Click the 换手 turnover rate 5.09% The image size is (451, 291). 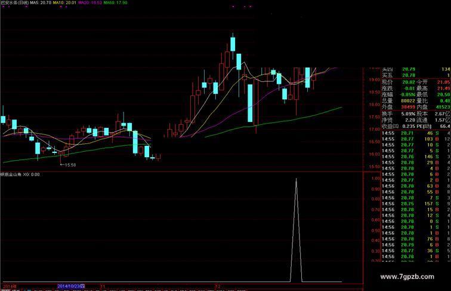409,114
